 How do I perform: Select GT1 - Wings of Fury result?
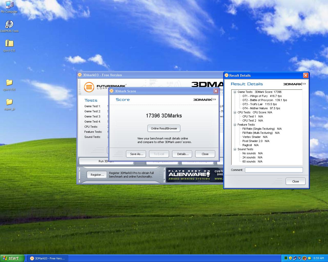262,96
